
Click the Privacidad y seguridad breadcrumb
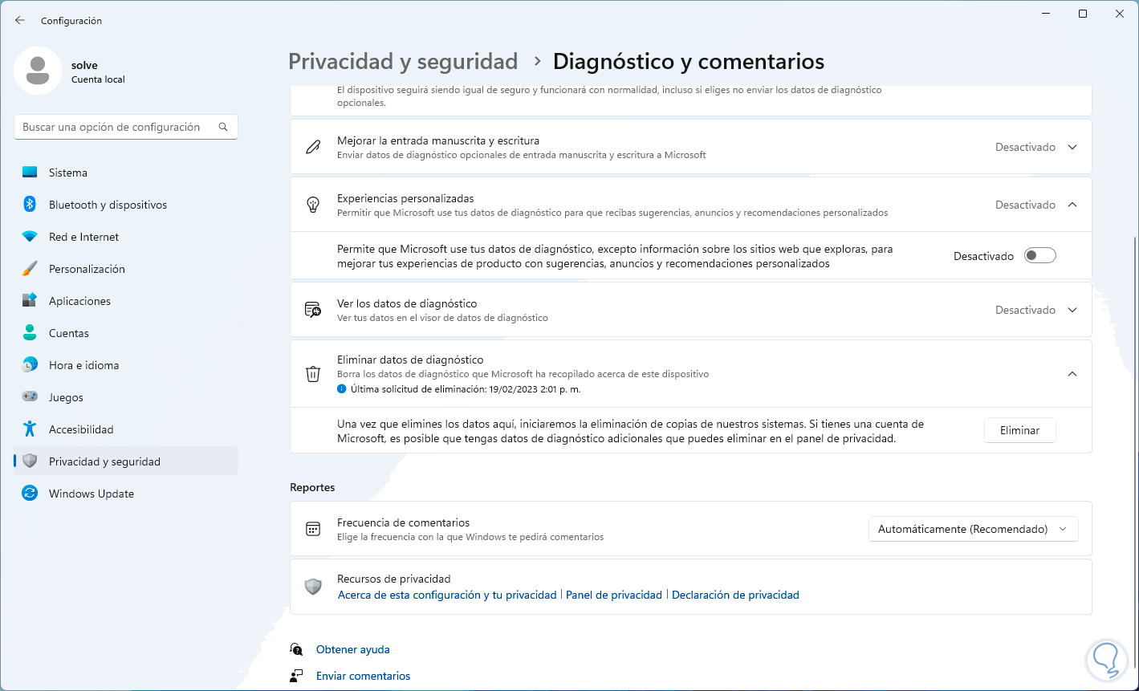click(x=403, y=61)
